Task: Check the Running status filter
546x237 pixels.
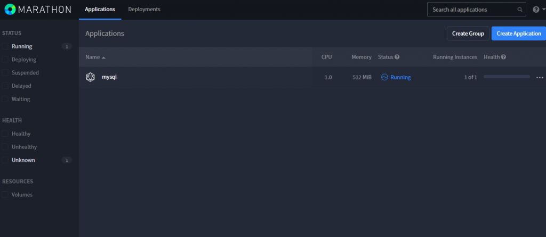Action: (5, 46)
